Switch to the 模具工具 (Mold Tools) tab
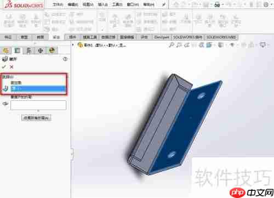 [90, 37]
